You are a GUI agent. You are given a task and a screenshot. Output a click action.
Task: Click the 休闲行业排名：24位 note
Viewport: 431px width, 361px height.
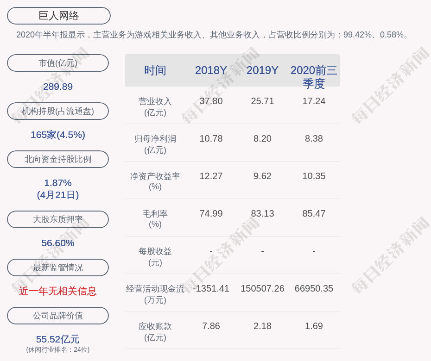[58, 350]
